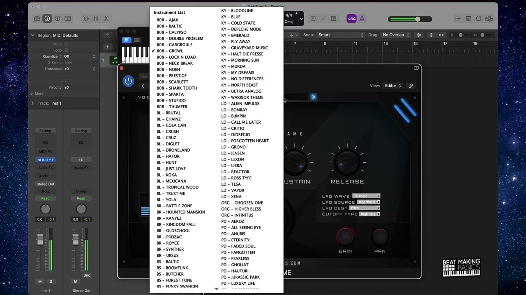Expand the Track Inst 1 section

coord(32,103)
